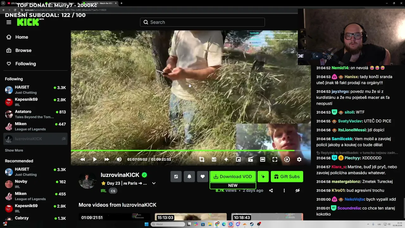Show hidden system tray icons

(368, 224)
